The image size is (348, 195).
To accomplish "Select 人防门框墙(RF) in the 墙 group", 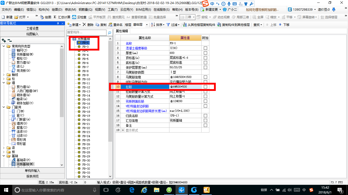I will pos(25,91).
